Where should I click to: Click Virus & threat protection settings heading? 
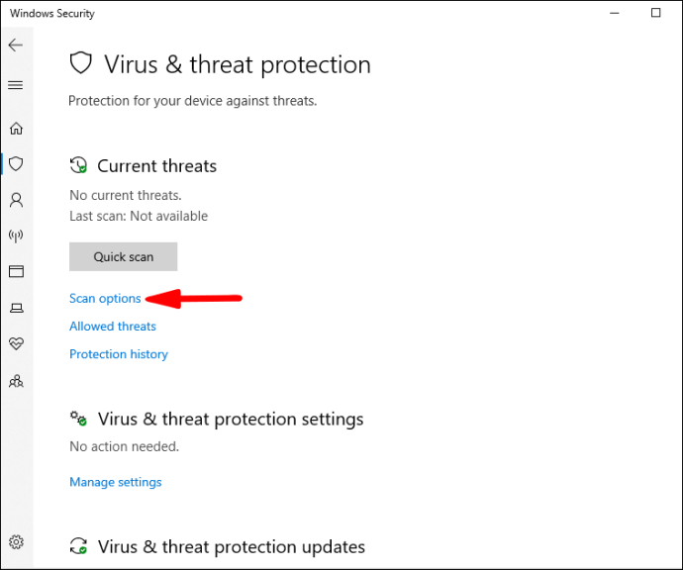231,419
